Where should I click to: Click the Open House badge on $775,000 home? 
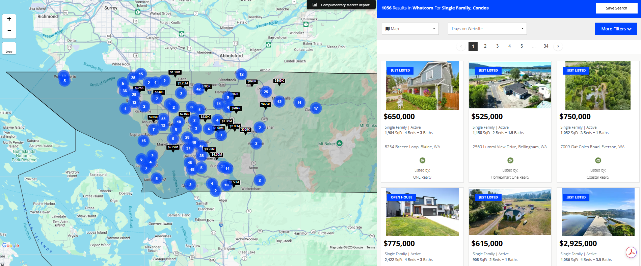pyautogui.click(x=401, y=197)
